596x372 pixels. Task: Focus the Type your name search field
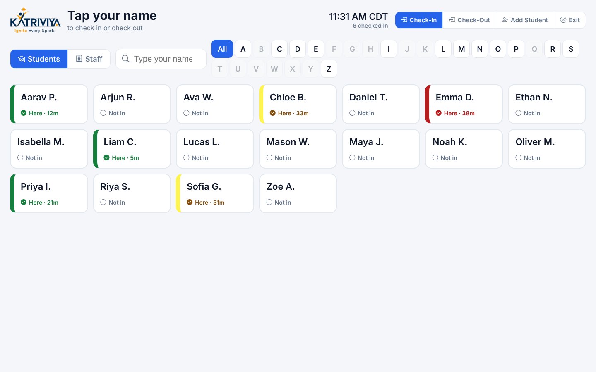(x=161, y=59)
